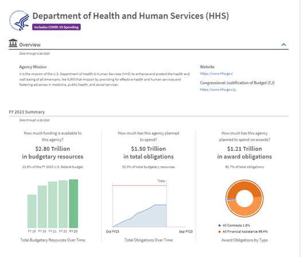Click the dark orange donut chart segment
This screenshot has width=301, height=257.
[x=244, y=185]
